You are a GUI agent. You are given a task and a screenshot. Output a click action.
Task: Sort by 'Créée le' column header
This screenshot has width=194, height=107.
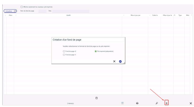click(x=155, y=15)
